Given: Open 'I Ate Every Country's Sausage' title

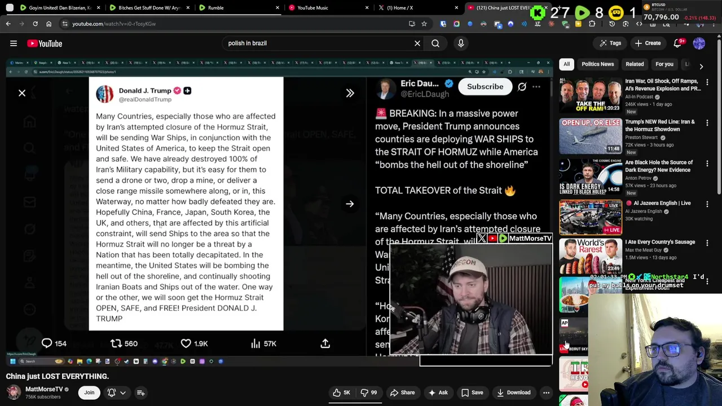Looking at the screenshot, I should click(660, 242).
